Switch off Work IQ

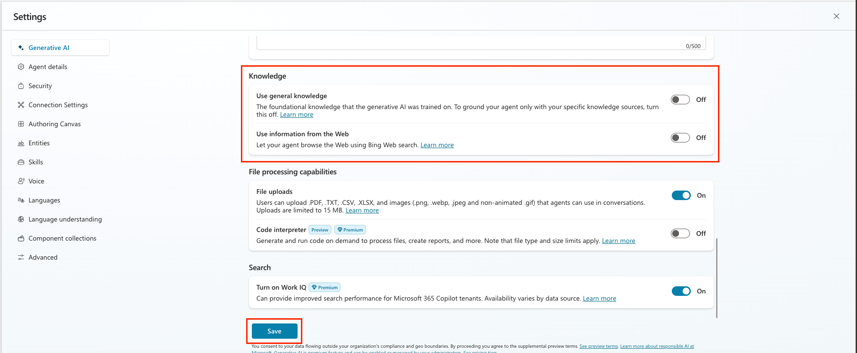tap(681, 291)
